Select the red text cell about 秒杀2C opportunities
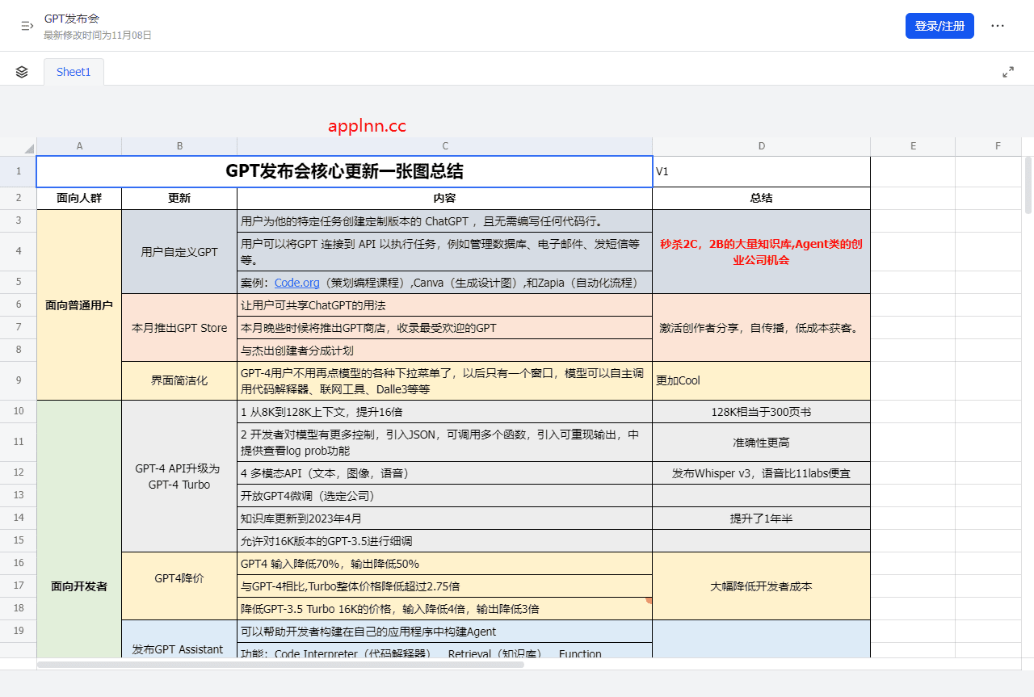The width and height of the screenshot is (1034, 697). [x=761, y=250]
